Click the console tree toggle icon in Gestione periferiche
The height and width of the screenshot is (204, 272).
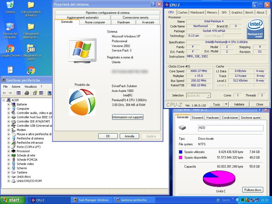click(18, 93)
